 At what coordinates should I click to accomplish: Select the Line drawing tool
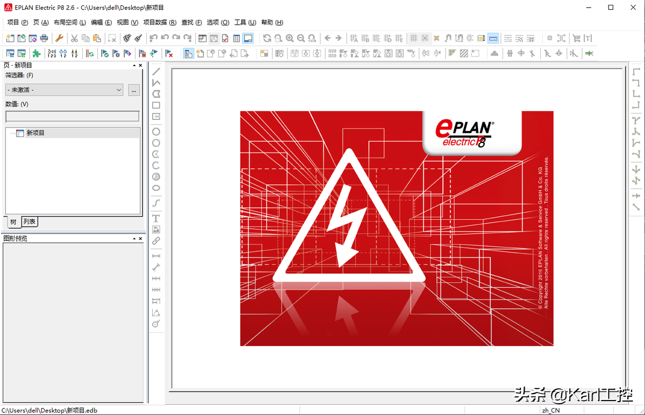[156, 71]
